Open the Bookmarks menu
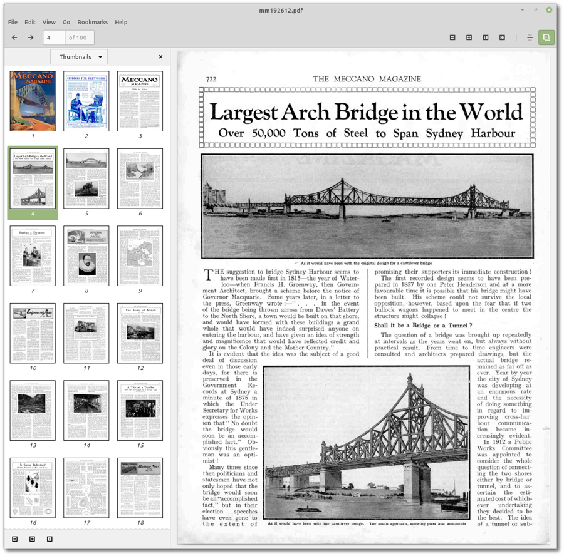 [92, 22]
